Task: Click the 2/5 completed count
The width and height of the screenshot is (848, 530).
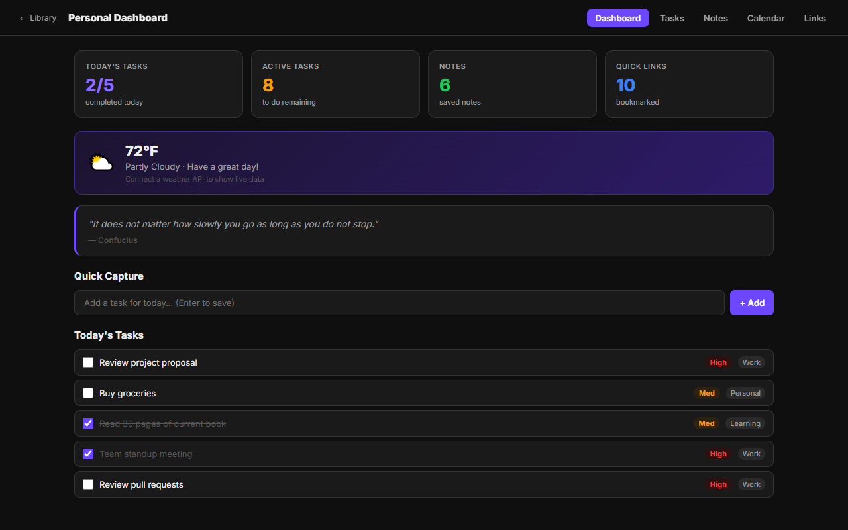Action: [x=100, y=85]
